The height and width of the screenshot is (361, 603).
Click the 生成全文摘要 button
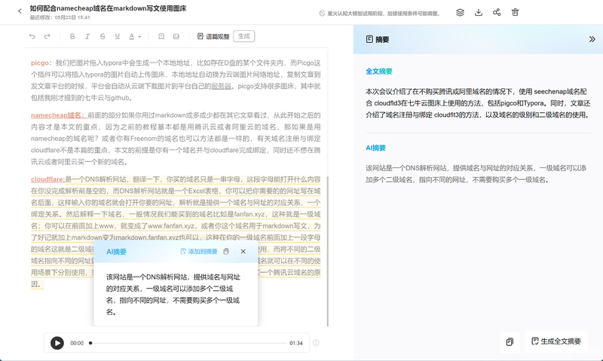[x=556, y=341]
